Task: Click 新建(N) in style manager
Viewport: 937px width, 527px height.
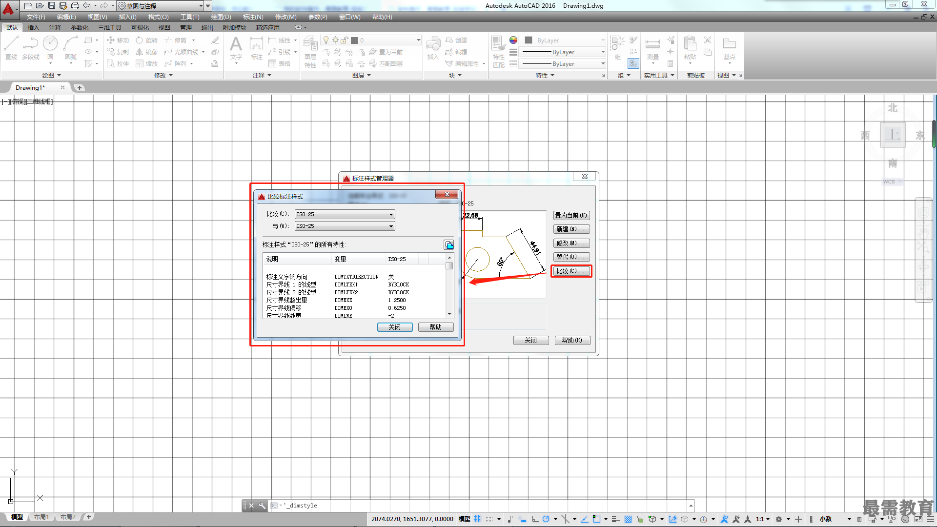Action: (571, 229)
